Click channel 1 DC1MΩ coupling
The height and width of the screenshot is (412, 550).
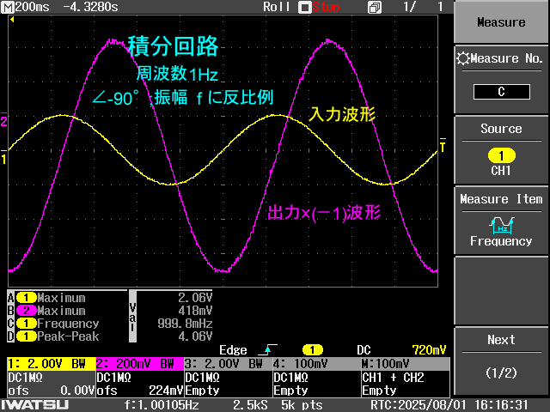point(25,378)
